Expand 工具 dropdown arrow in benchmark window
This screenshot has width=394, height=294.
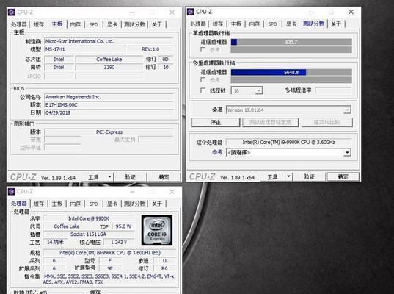click(x=288, y=176)
